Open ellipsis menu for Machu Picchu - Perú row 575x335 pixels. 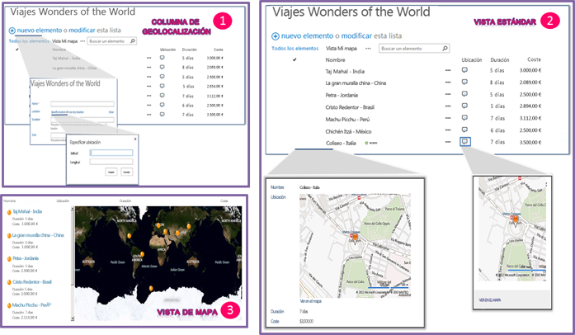coord(448,119)
